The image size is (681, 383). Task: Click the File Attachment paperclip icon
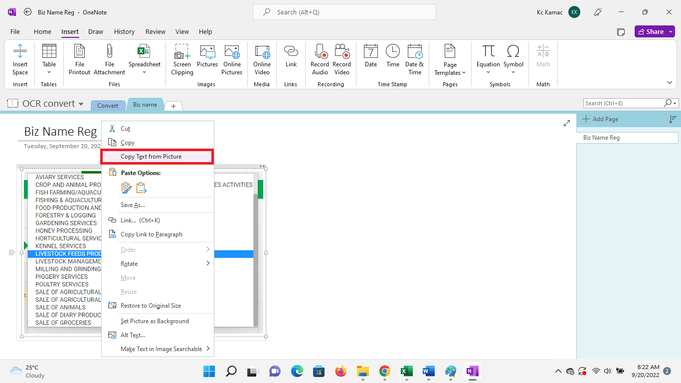point(110,52)
